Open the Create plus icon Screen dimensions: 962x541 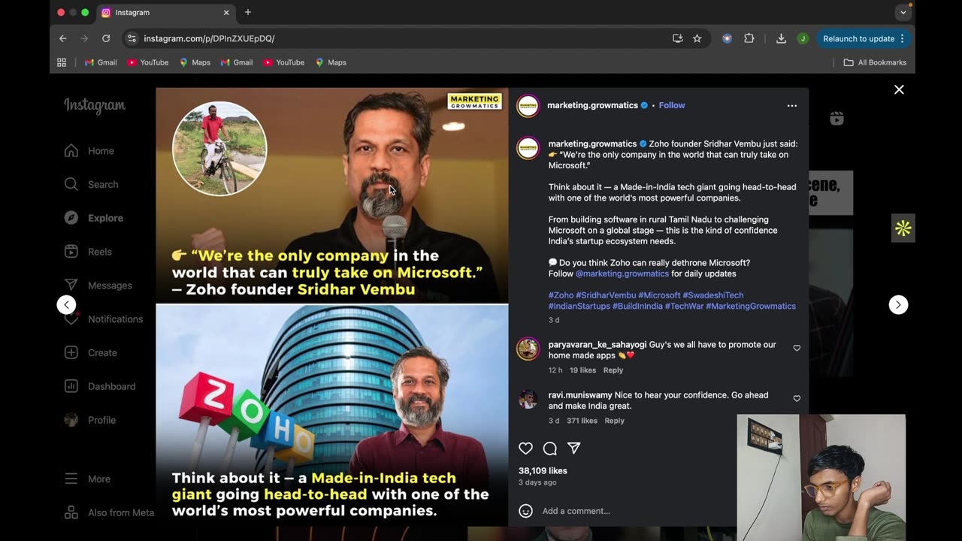pos(71,352)
